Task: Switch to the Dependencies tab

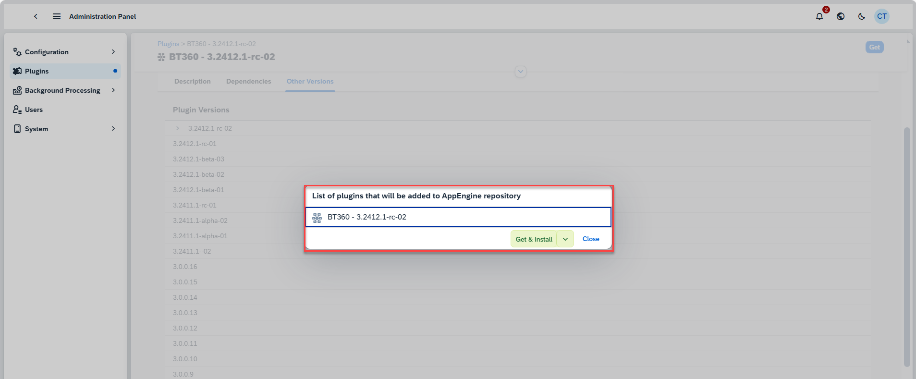Action: [x=248, y=81]
